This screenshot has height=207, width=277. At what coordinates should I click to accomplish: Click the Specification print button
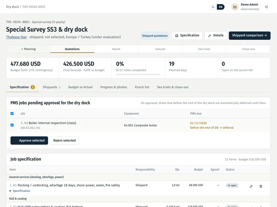[187, 36]
